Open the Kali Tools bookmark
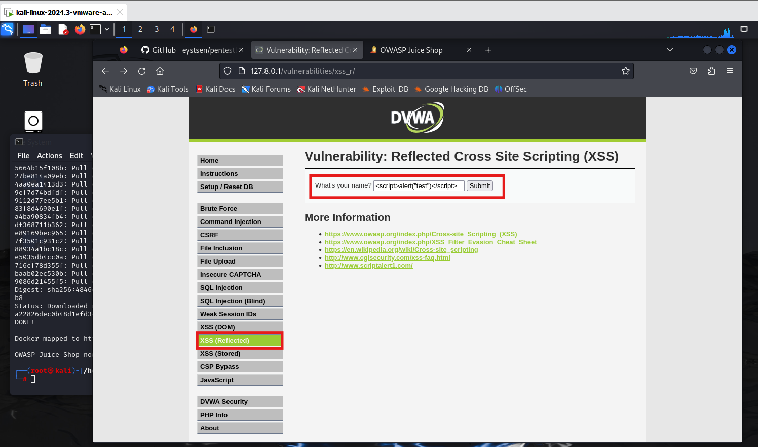This screenshot has width=758, height=447. click(168, 89)
